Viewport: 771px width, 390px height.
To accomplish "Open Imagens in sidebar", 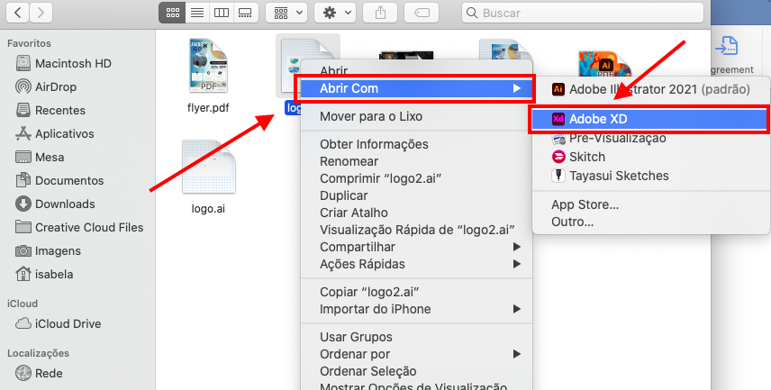I will coord(49,250).
